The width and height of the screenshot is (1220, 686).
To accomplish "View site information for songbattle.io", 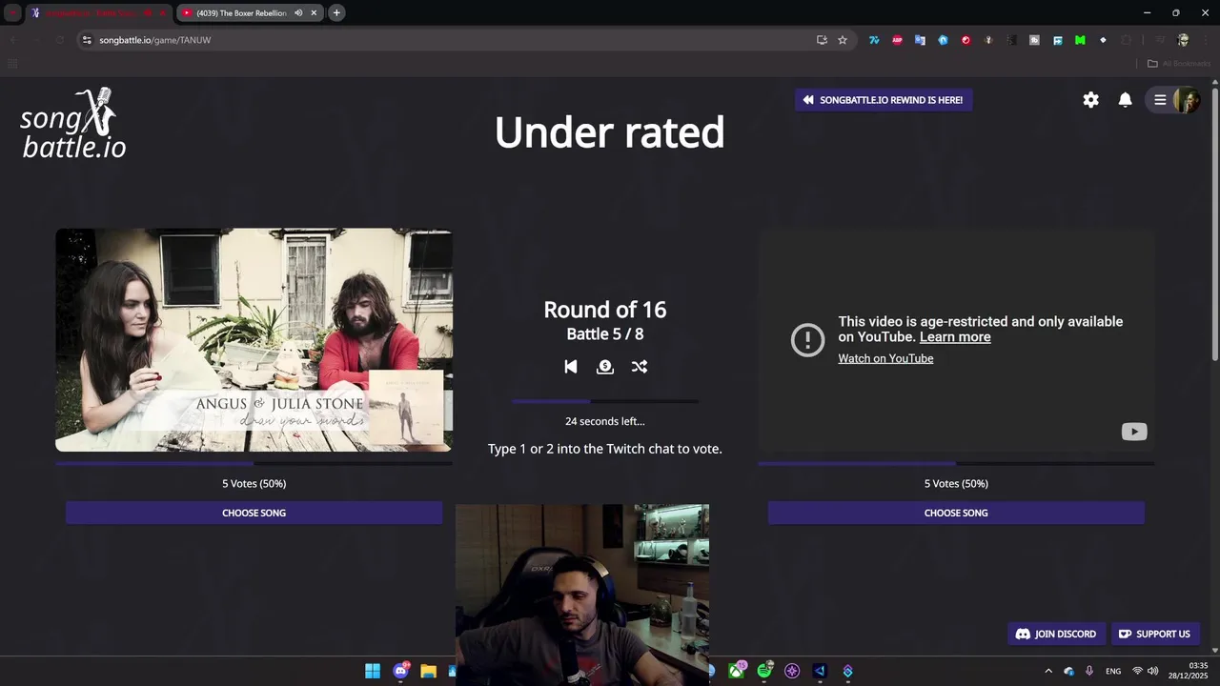I will [87, 40].
